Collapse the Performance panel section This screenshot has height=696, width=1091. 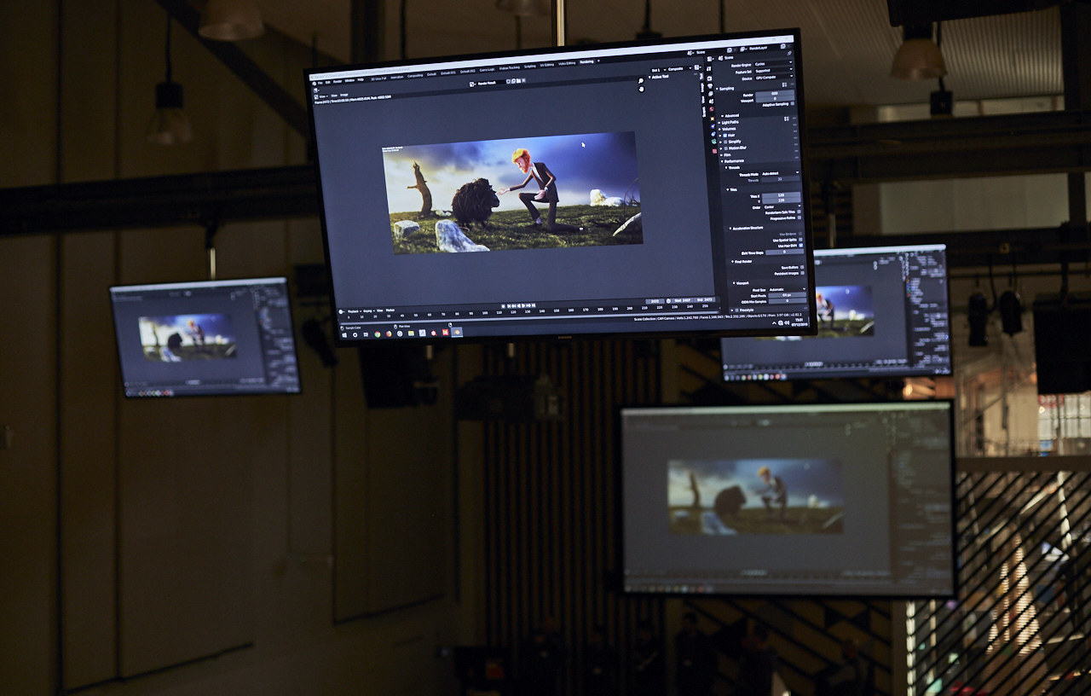tap(735, 160)
